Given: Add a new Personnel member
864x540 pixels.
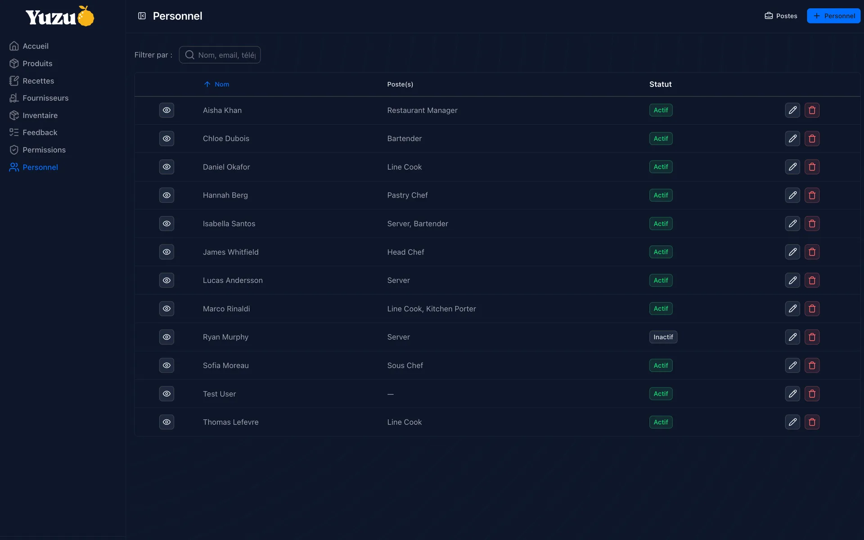Looking at the screenshot, I should (x=833, y=16).
